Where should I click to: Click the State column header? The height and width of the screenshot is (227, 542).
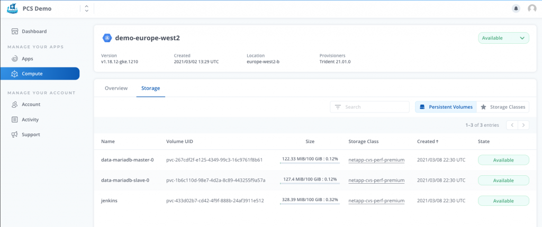[x=484, y=141]
